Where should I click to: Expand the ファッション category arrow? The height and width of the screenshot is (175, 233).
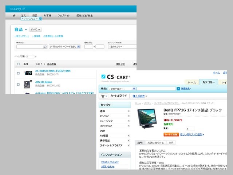[x=129, y=126]
